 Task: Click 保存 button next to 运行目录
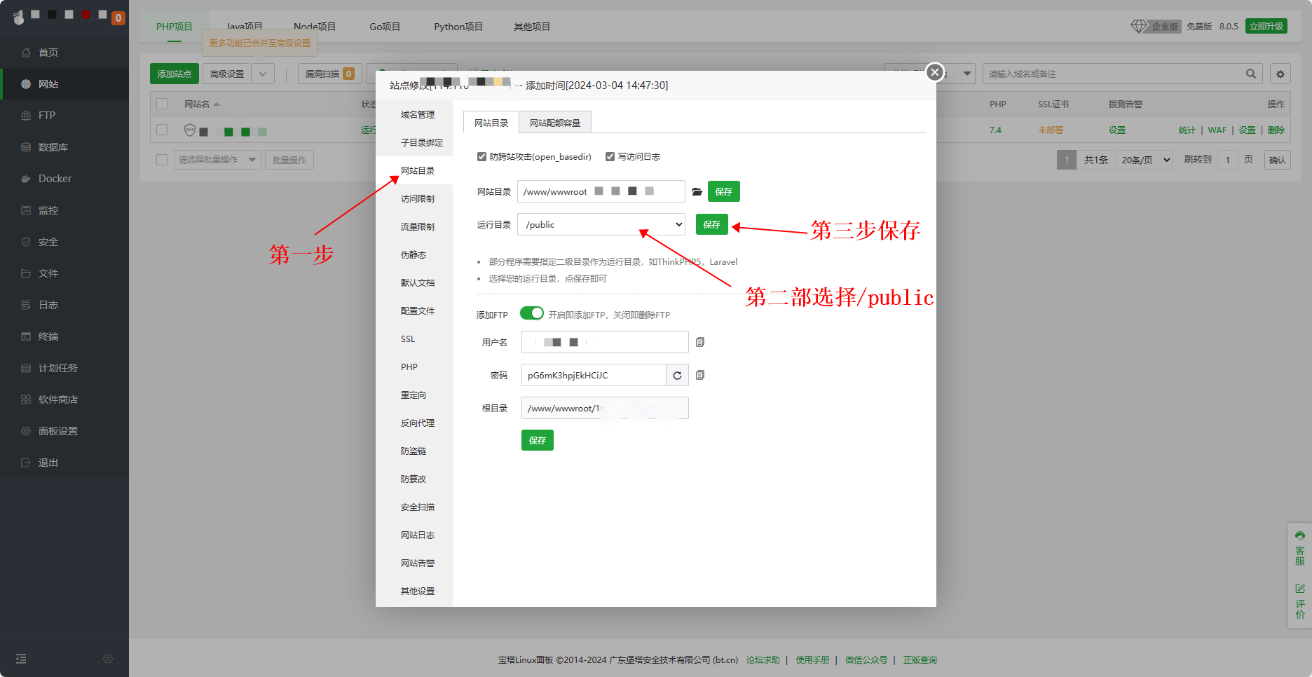point(711,224)
